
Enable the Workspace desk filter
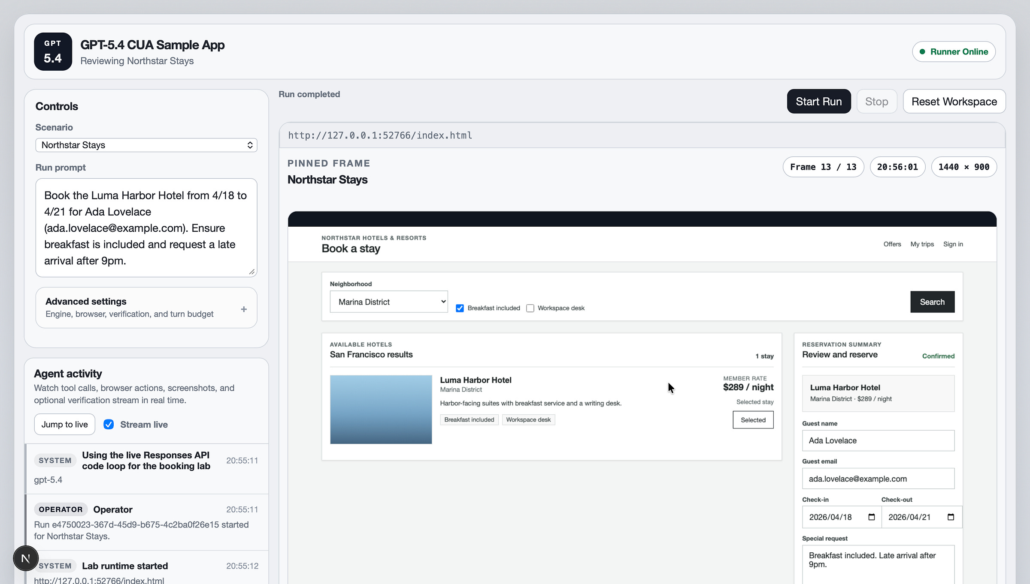coord(530,308)
